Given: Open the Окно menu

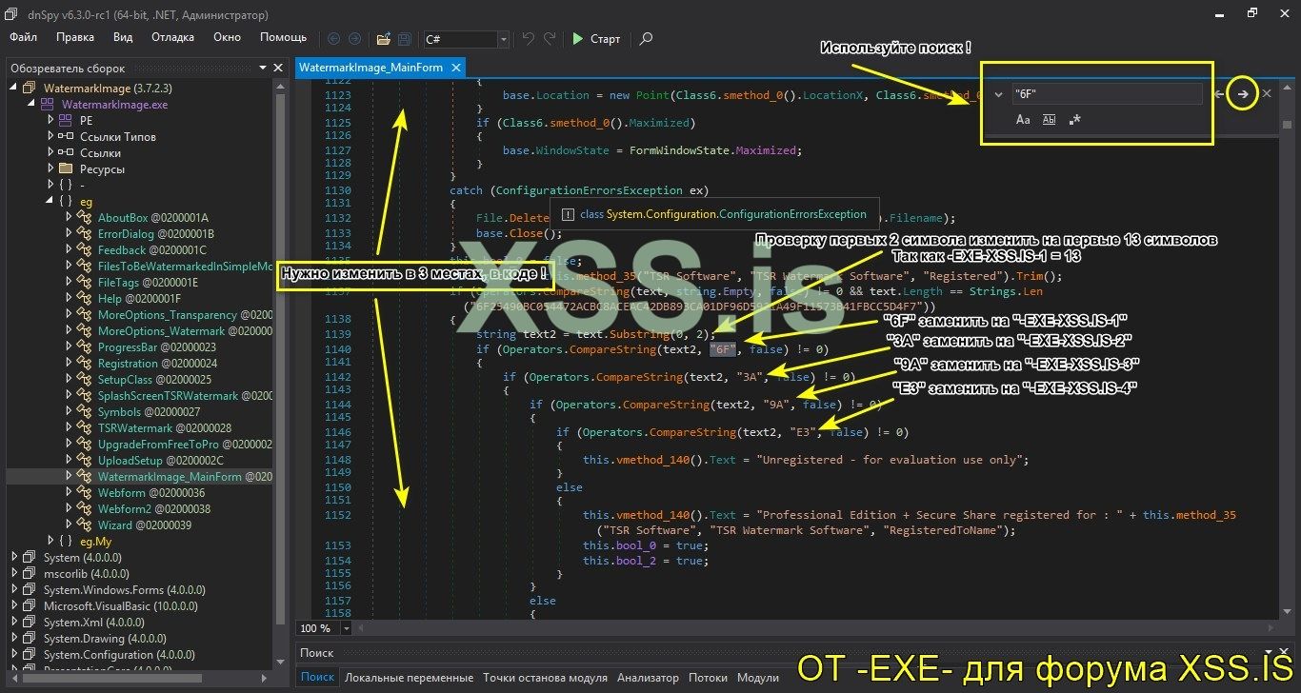Looking at the screenshot, I should 227,37.
